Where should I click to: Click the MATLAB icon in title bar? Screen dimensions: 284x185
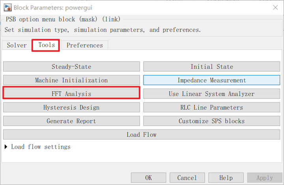click(7, 8)
